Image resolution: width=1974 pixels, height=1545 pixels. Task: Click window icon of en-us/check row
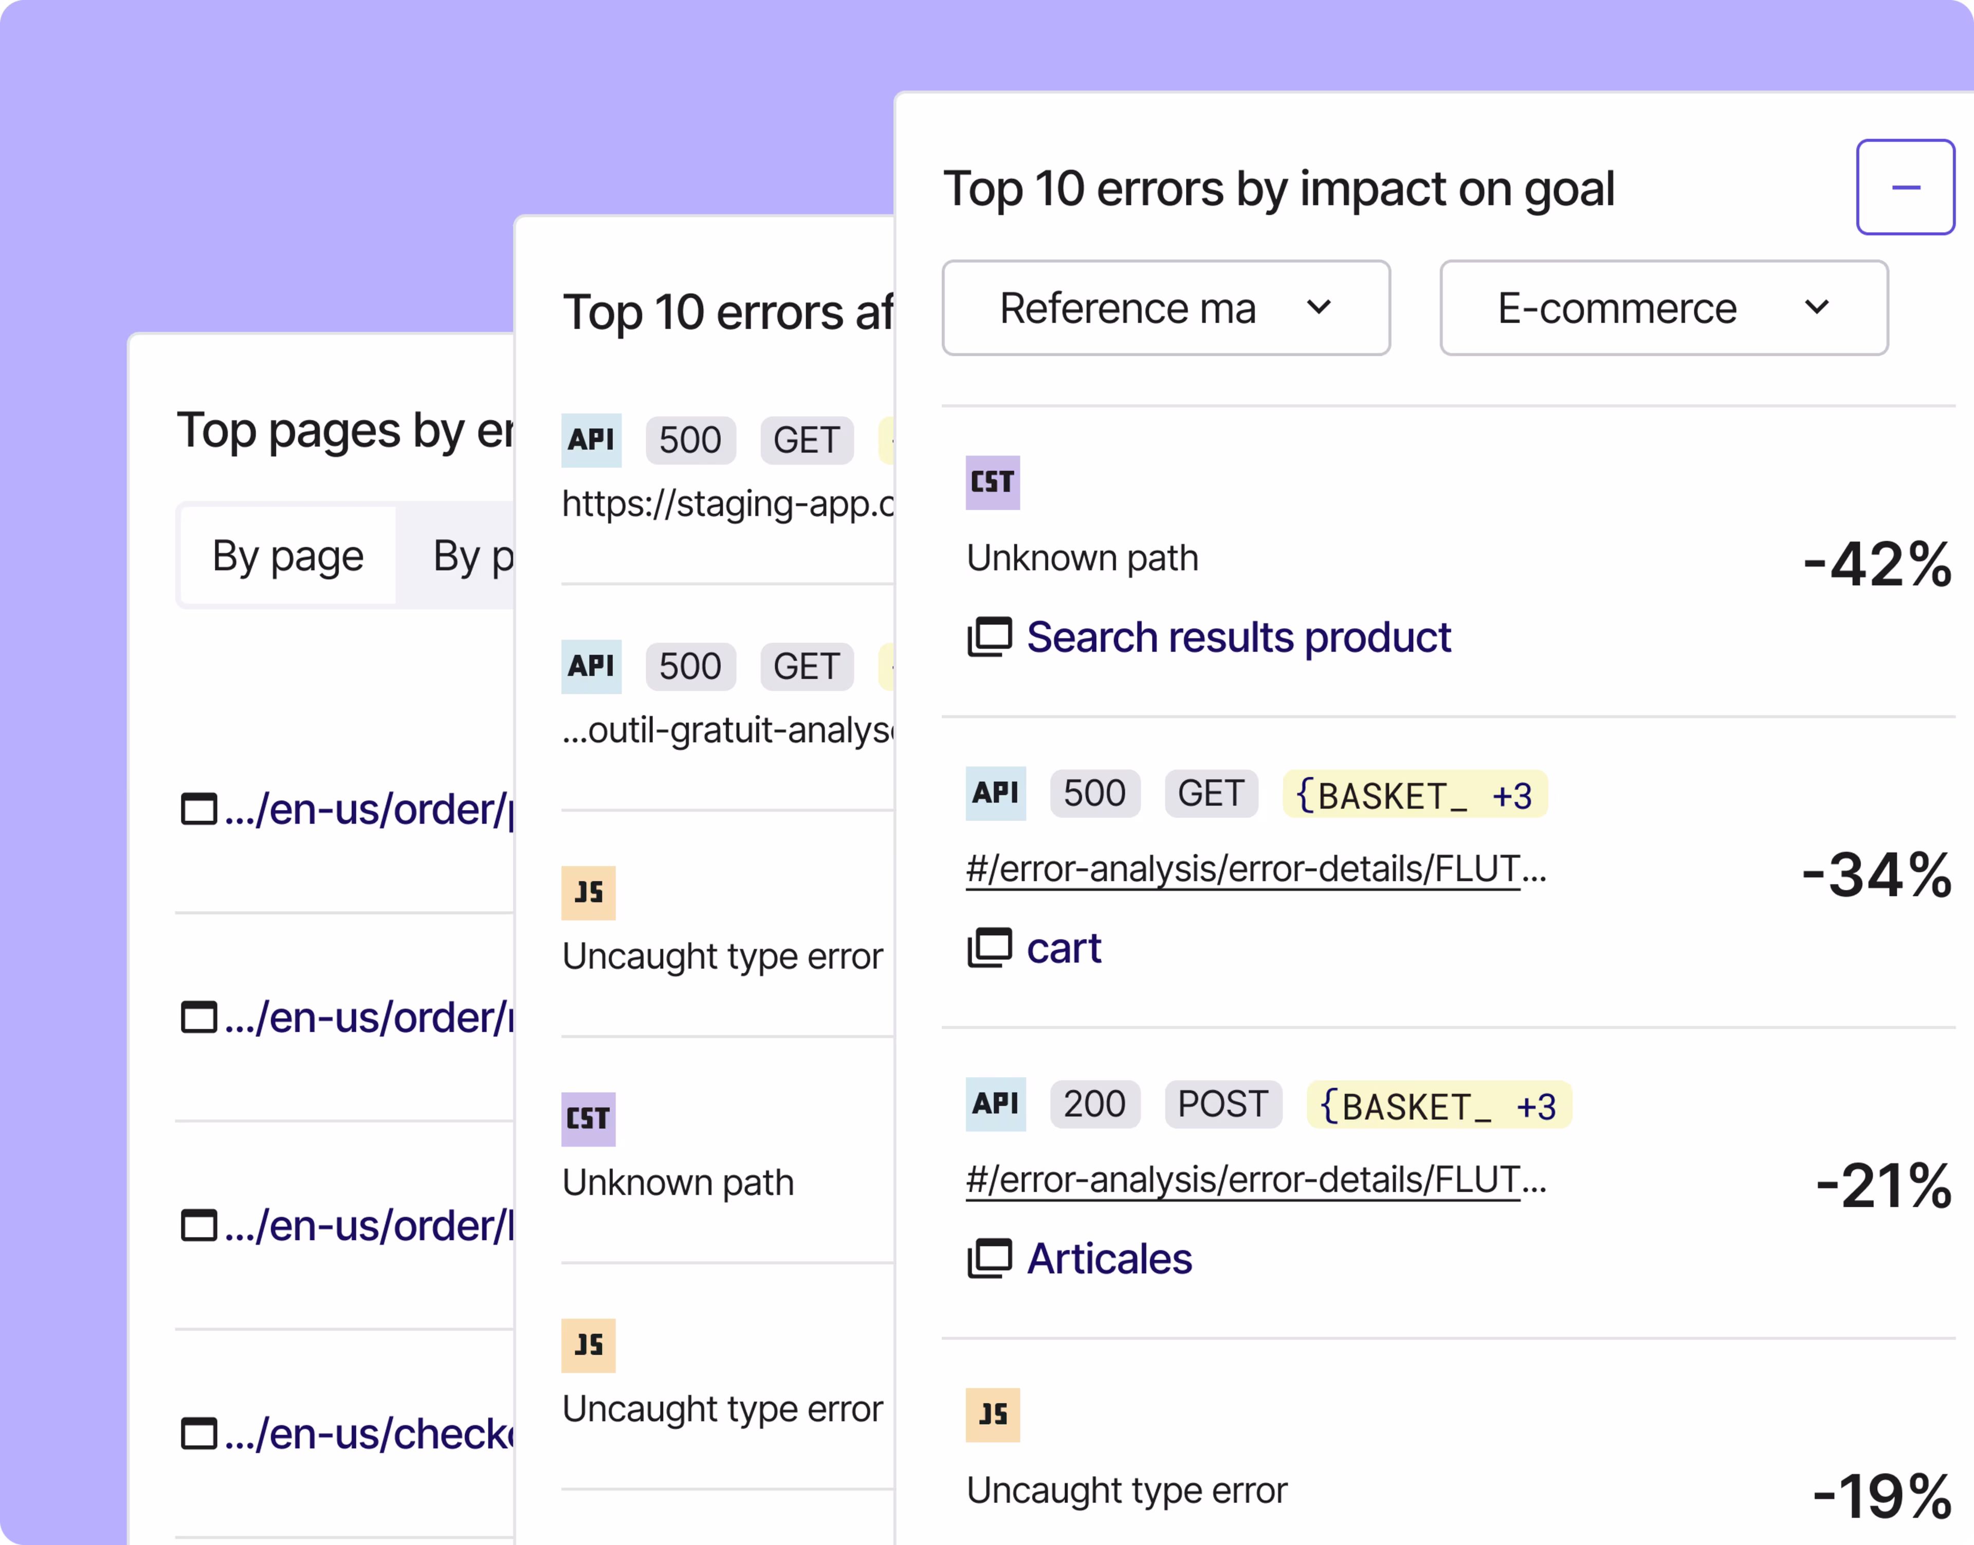198,1433
